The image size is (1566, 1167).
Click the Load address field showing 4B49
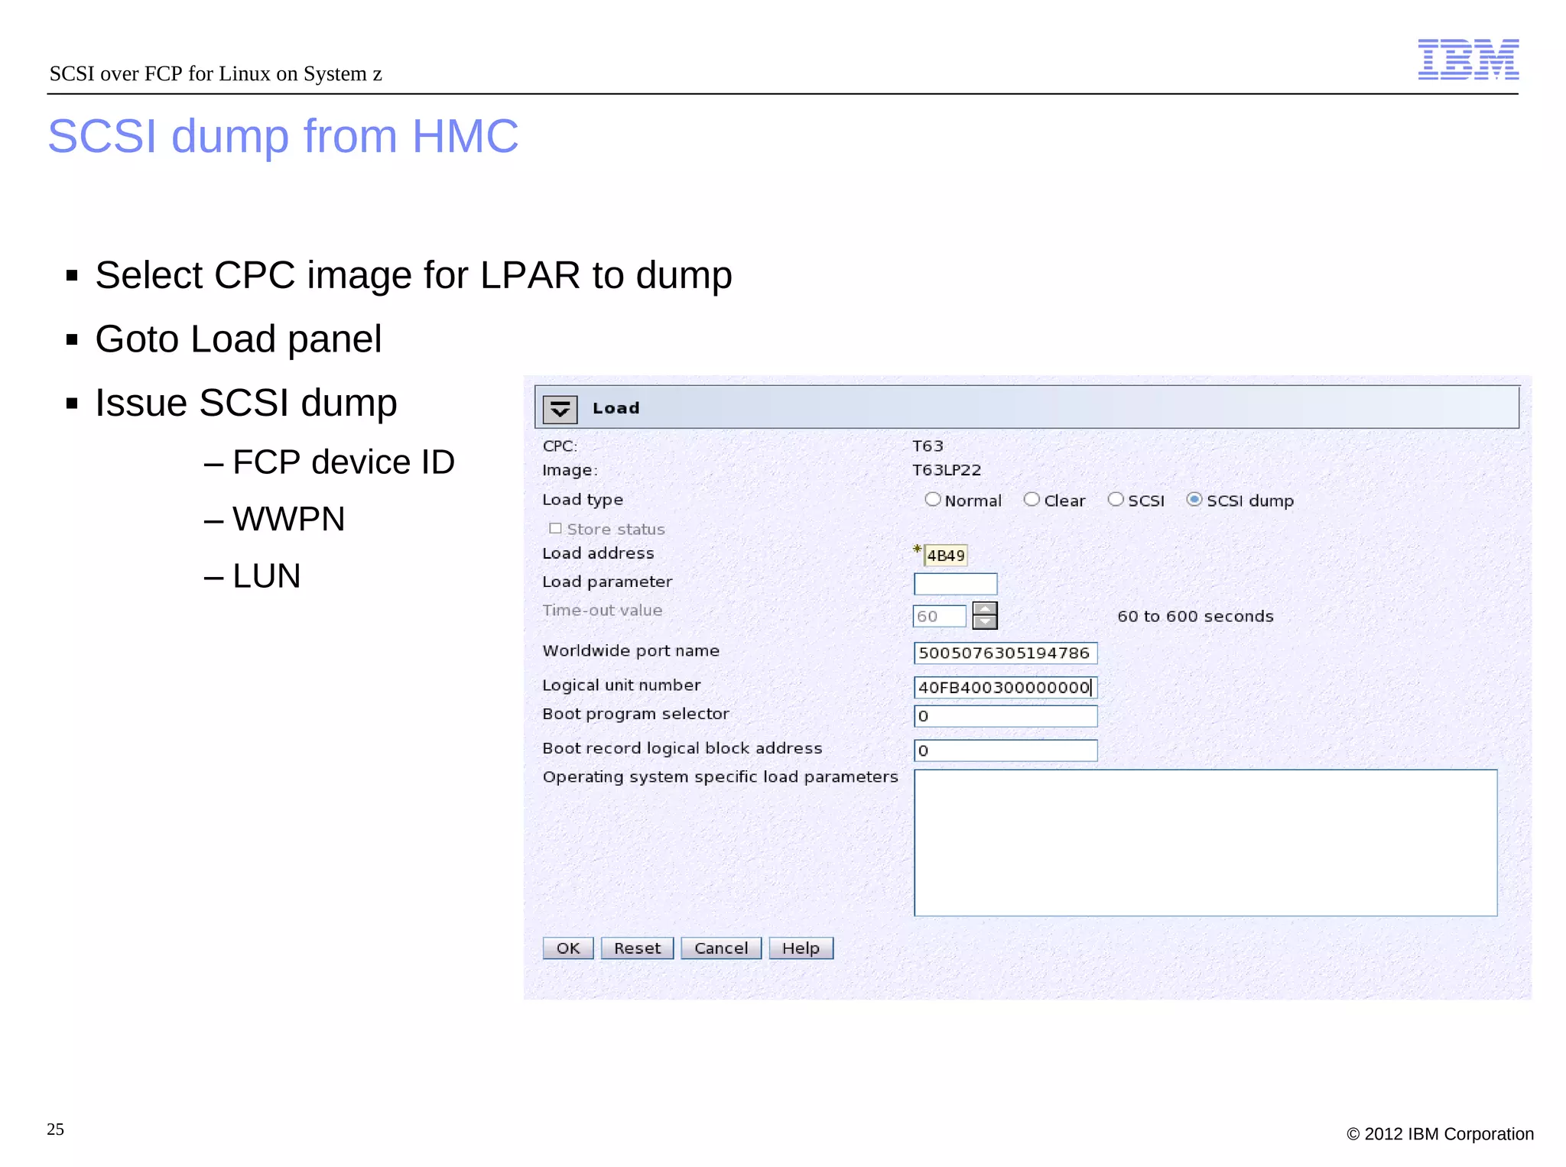(x=946, y=556)
